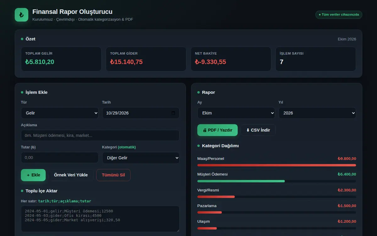Click the Kategori Dağılımı section heading
The image size is (377, 236).
[x=220, y=146]
